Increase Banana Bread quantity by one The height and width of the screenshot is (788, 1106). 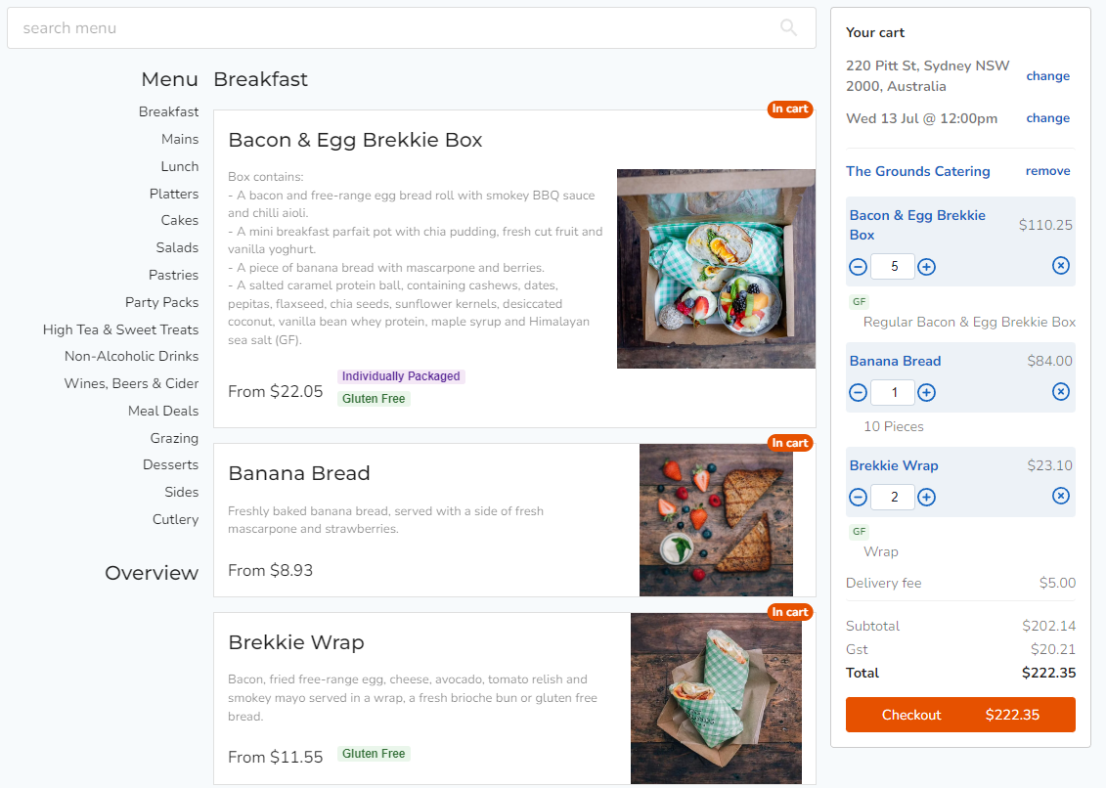(x=927, y=392)
